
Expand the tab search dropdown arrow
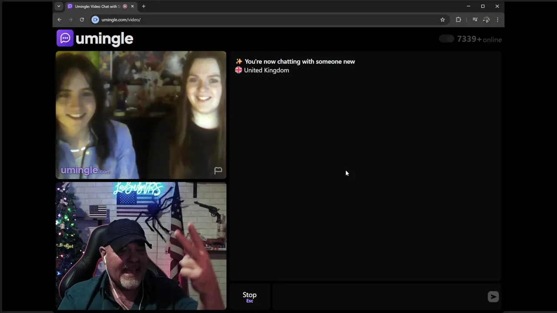click(x=59, y=7)
